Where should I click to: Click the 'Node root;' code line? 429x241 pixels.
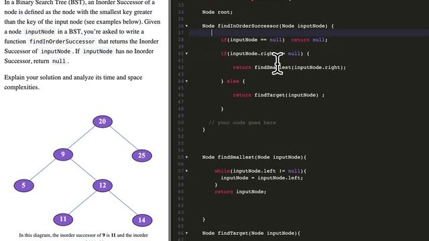[x=217, y=12]
